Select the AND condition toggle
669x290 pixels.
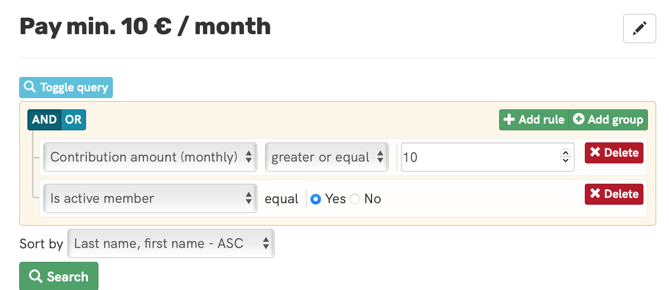[44, 120]
